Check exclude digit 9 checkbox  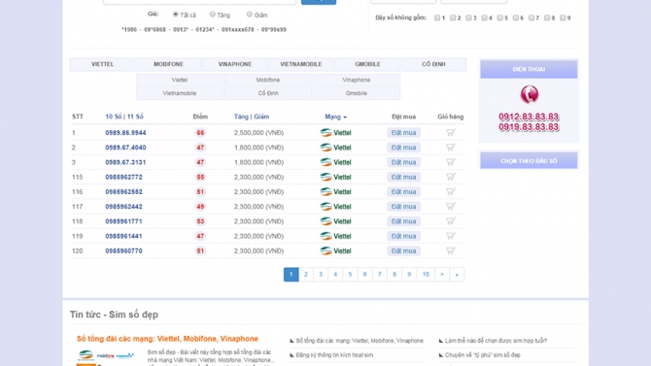click(563, 17)
